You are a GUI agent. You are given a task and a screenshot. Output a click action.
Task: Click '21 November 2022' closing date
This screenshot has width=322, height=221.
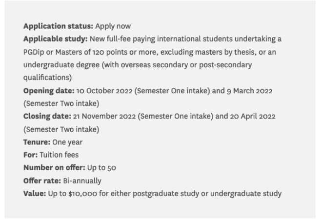tap(104, 116)
